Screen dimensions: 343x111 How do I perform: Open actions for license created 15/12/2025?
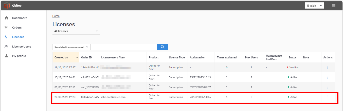(328, 77)
